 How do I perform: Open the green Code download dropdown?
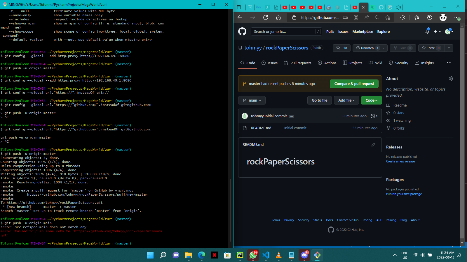click(x=371, y=100)
